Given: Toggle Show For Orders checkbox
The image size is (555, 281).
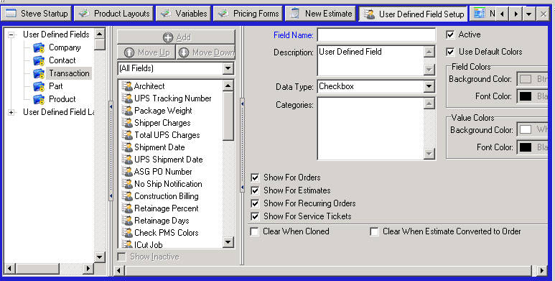Looking at the screenshot, I should (255, 178).
